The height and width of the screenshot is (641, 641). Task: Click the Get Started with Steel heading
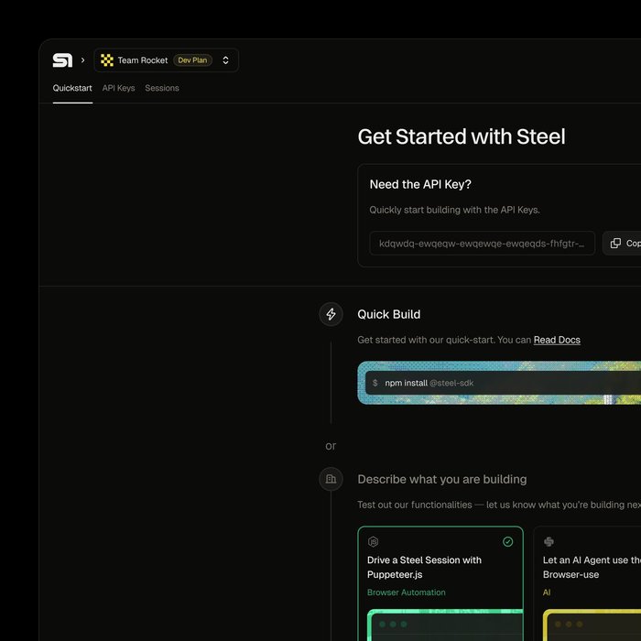(462, 136)
